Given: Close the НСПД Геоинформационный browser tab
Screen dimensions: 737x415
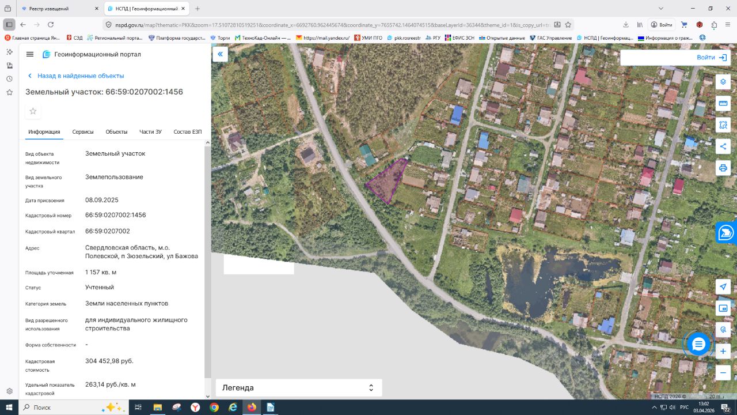Looking at the screenshot, I should click(184, 9).
